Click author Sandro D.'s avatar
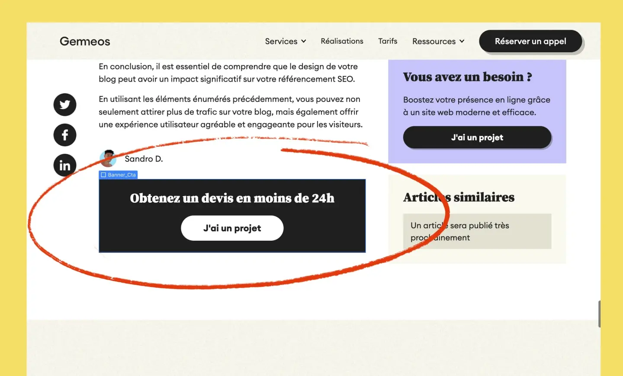 click(x=108, y=159)
